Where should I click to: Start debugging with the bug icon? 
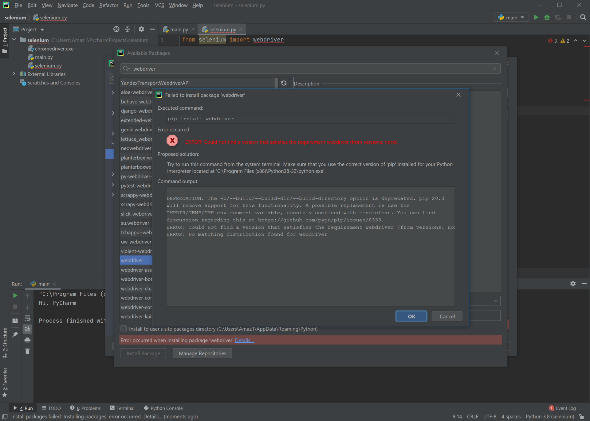[547, 18]
